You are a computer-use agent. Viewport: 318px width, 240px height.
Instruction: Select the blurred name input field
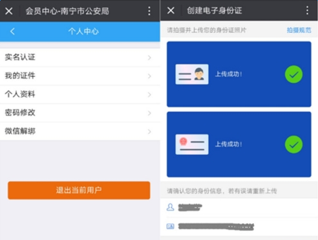[x=239, y=208]
